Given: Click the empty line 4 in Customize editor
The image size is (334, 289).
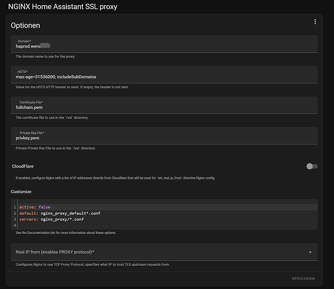Looking at the screenshot, I should tap(168, 225).
